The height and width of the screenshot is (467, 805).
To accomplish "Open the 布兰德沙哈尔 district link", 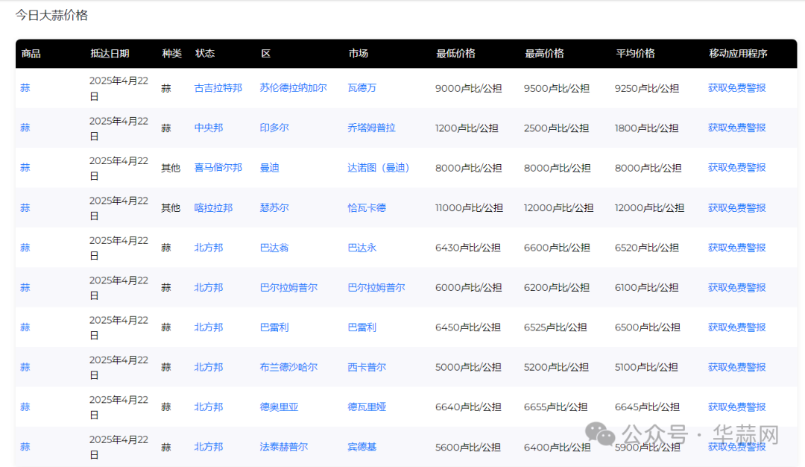I will [288, 367].
